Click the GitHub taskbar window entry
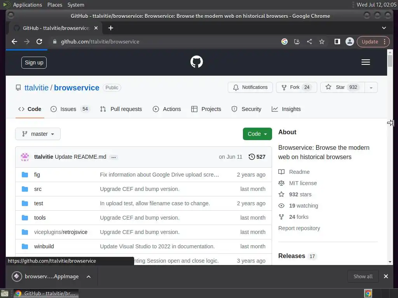Image resolution: width=398 pixels, height=298 pixels. pyautogui.click(x=46, y=293)
